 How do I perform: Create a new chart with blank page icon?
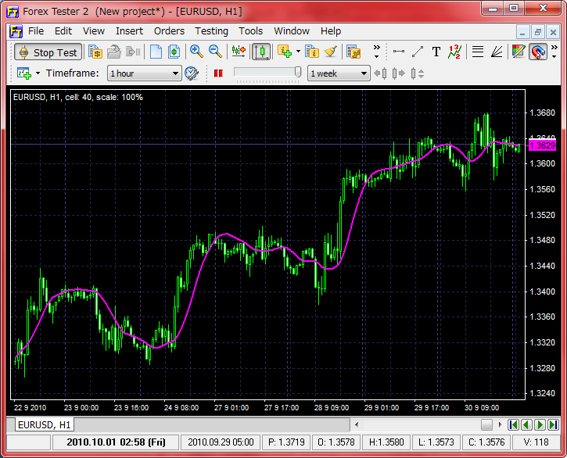tap(156, 52)
